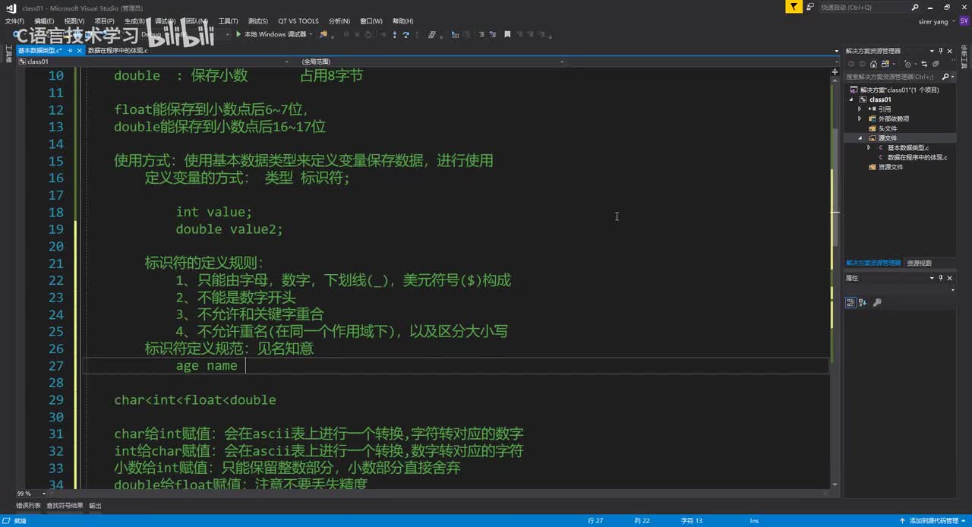Viewport: 972px width, 527px height.
Task: Click the Home icon in Solution Explorer
Action: (x=873, y=64)
